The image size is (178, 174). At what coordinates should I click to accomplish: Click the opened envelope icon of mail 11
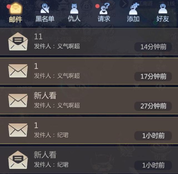click(x=18, y=41)
